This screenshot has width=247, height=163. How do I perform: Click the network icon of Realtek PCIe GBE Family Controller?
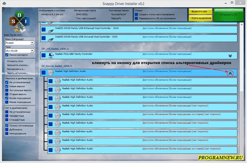(51, 55)
